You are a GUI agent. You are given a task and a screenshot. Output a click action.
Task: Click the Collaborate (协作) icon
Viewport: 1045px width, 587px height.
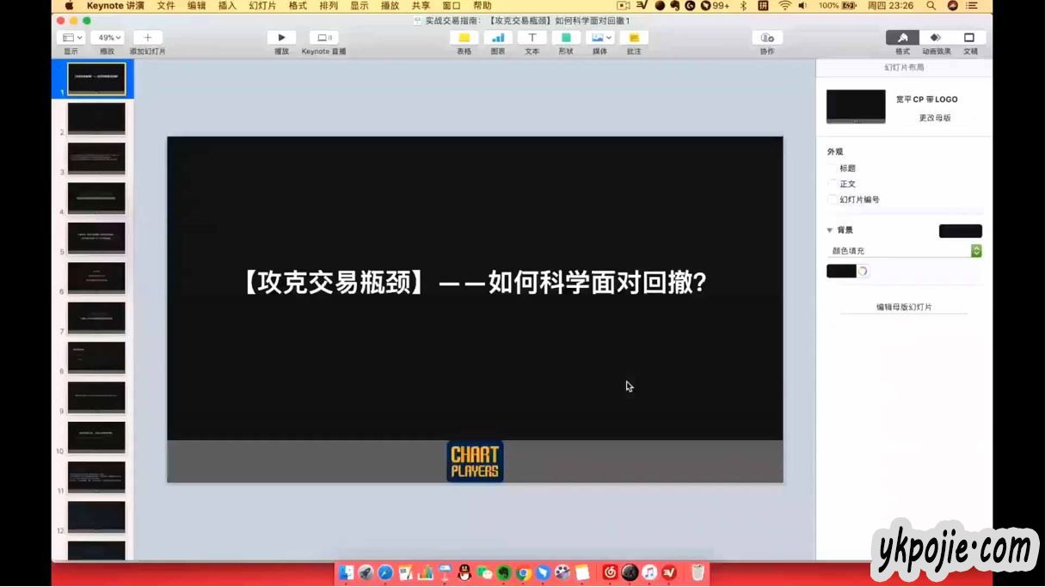(766, 38)
